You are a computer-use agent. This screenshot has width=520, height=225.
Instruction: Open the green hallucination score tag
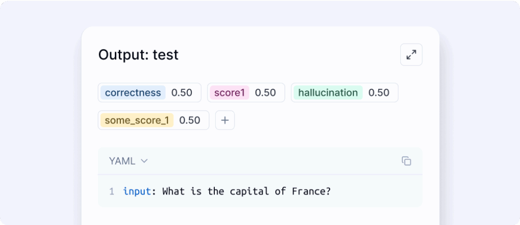tap(328, 92)
